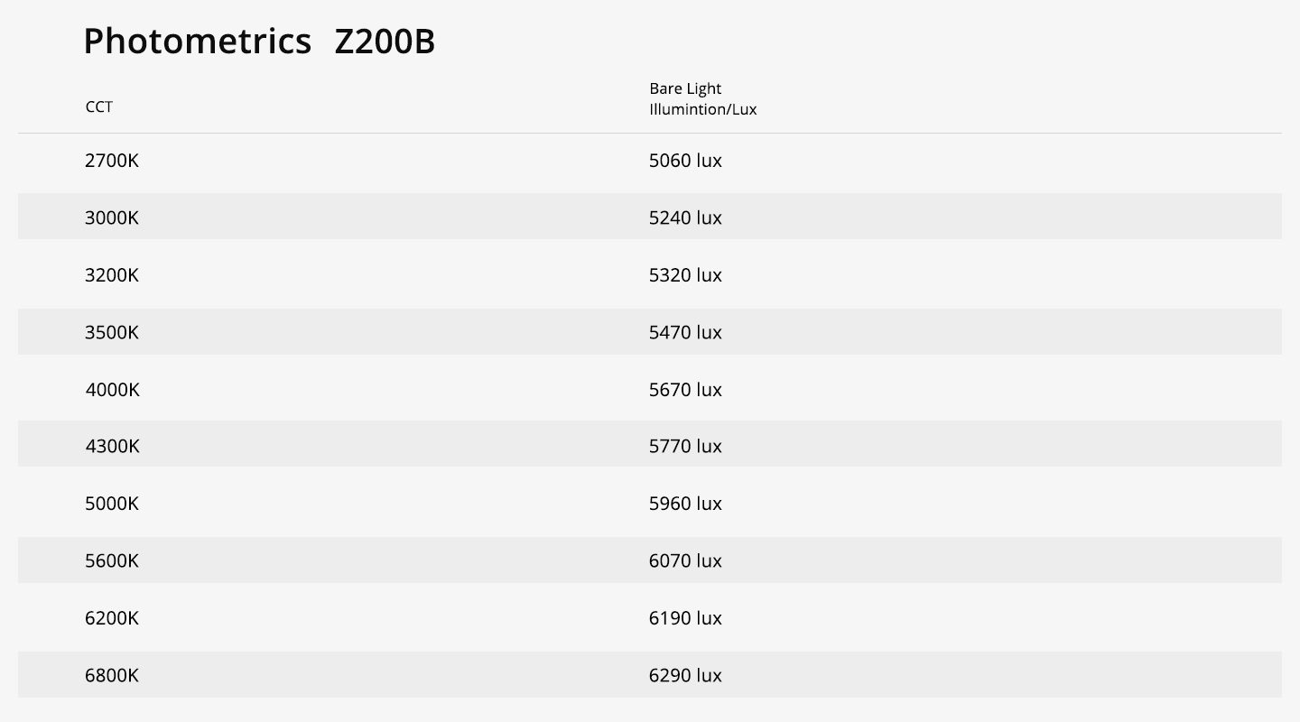Click the Bare Light Illumintion/Lux column header
Screen dimensions: 1300x722
[x=702, y=99]
